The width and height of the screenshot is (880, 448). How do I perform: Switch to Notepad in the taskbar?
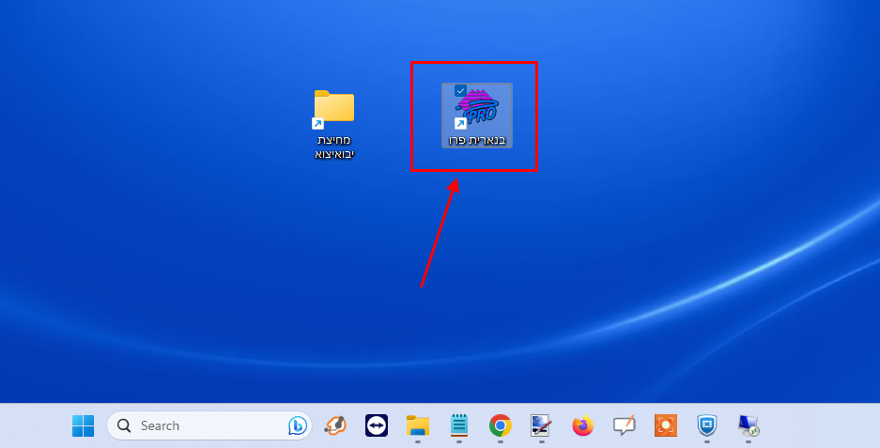(x=459, y=425)
